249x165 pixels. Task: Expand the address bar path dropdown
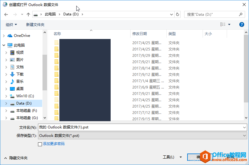coord(171,15)
